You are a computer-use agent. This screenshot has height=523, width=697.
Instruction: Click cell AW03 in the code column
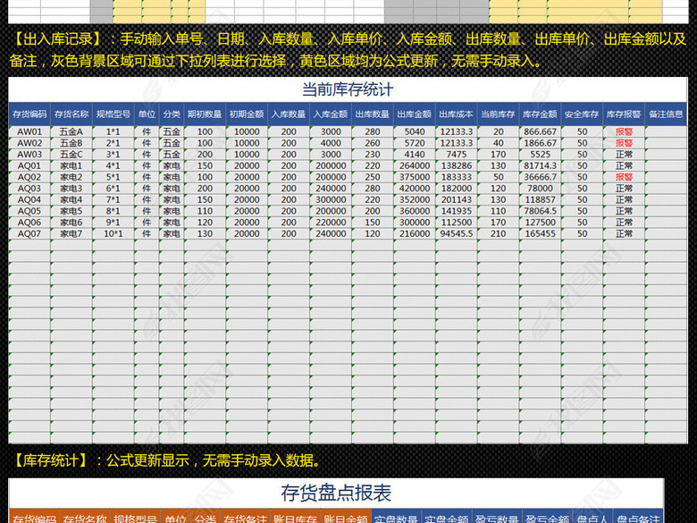pyautogui.click(x=29, y=155)
